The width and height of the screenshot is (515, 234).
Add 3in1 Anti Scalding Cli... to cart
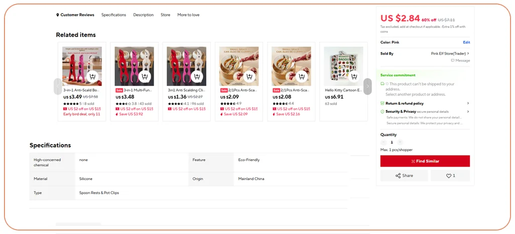[x=197, y=76]
